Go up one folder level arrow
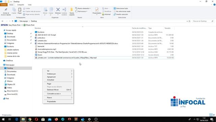The image size is (216, 122). [x=12, y=21]
